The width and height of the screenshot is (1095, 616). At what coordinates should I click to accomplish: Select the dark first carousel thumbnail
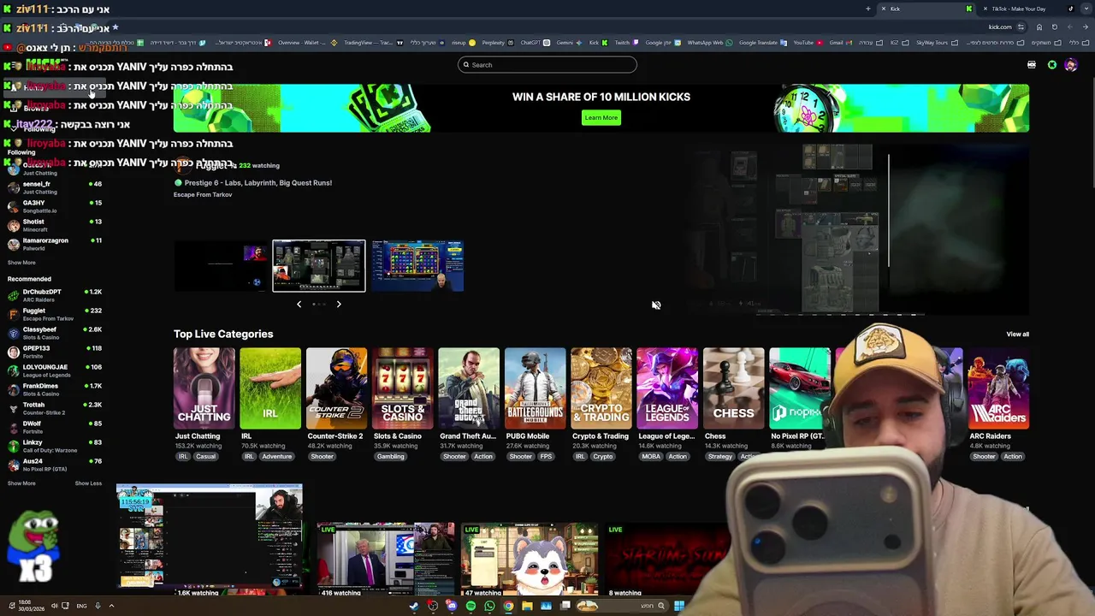tap(220, 266)
